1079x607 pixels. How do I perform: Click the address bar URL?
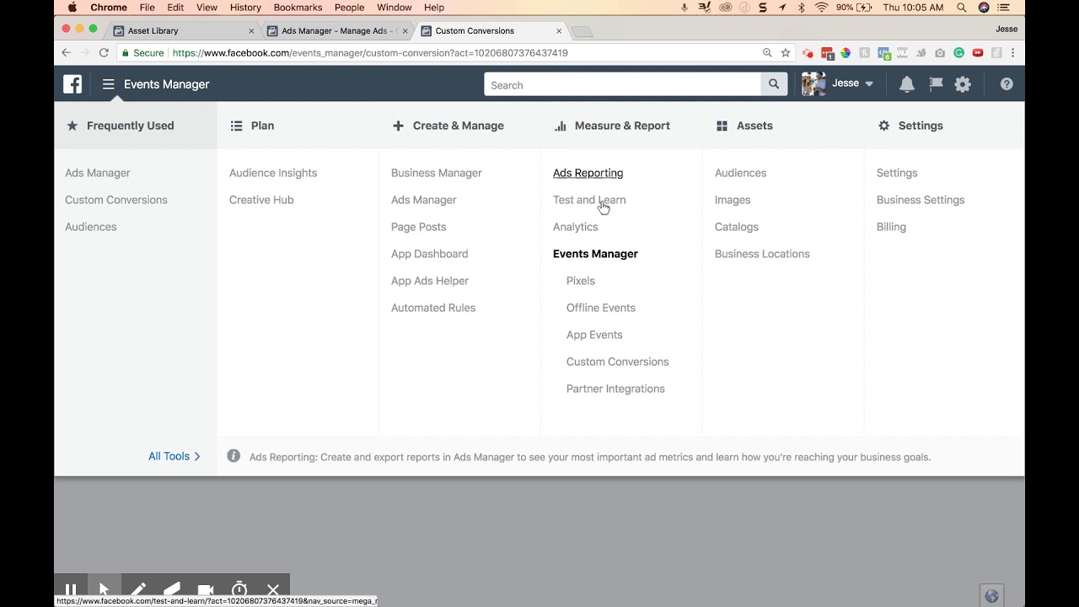point(370,52)
